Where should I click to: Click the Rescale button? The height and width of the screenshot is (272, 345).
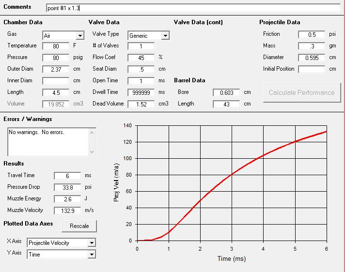point(79,226)
